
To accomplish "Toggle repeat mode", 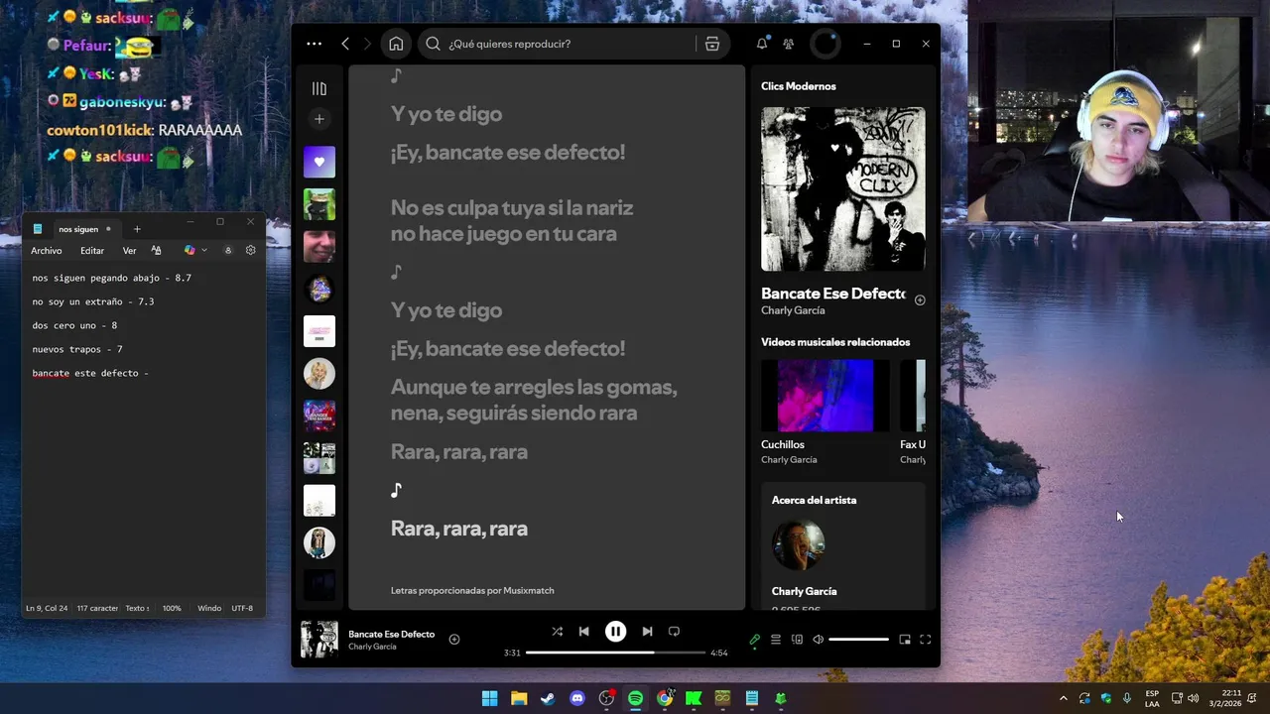I will 675,632.
